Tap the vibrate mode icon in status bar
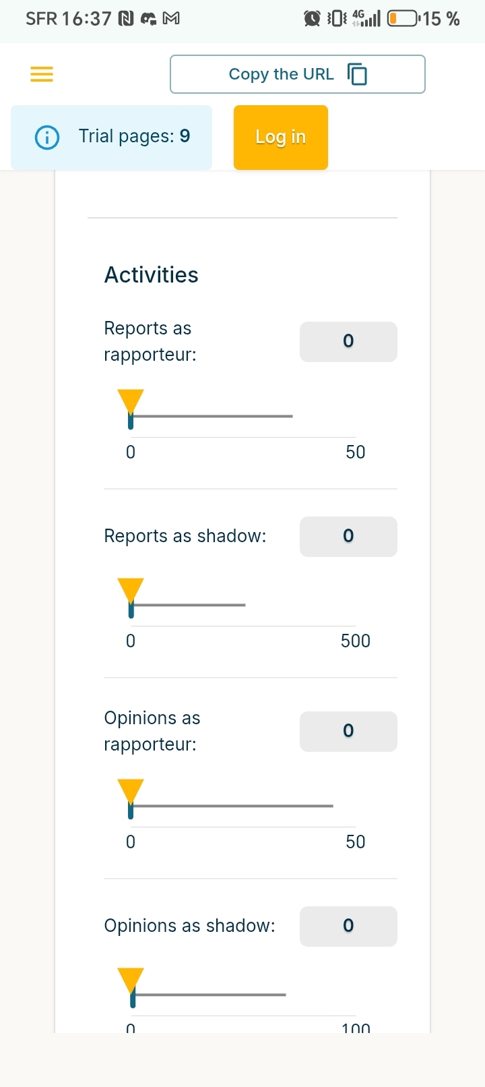 click(x=336, y=19)
